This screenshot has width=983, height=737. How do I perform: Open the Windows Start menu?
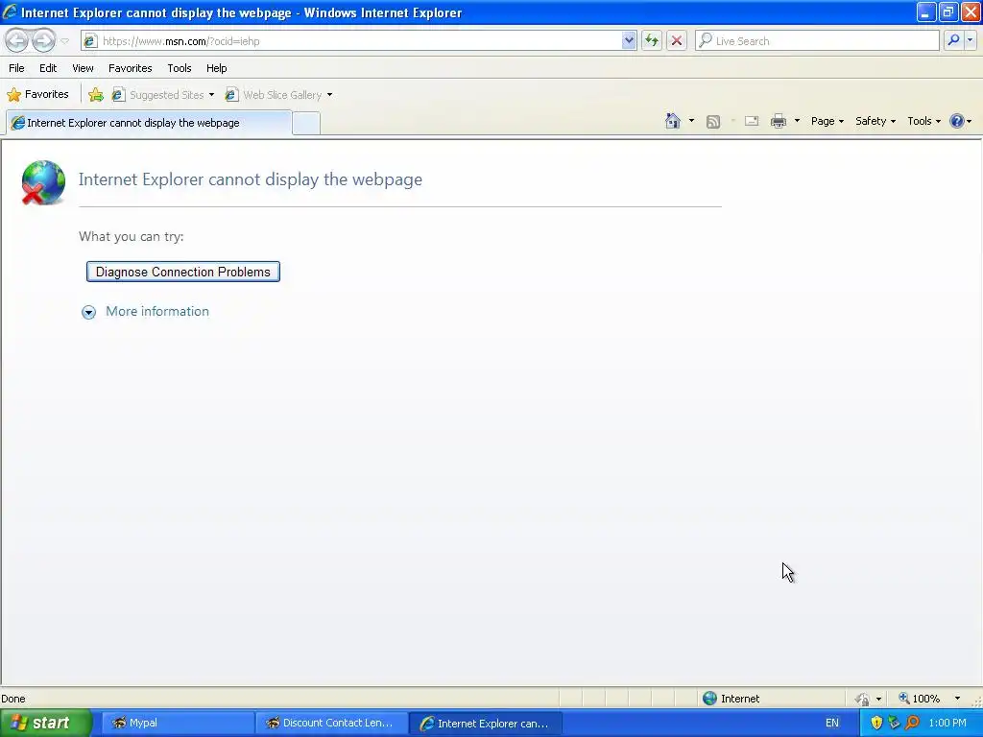click(x=46, y=723)
